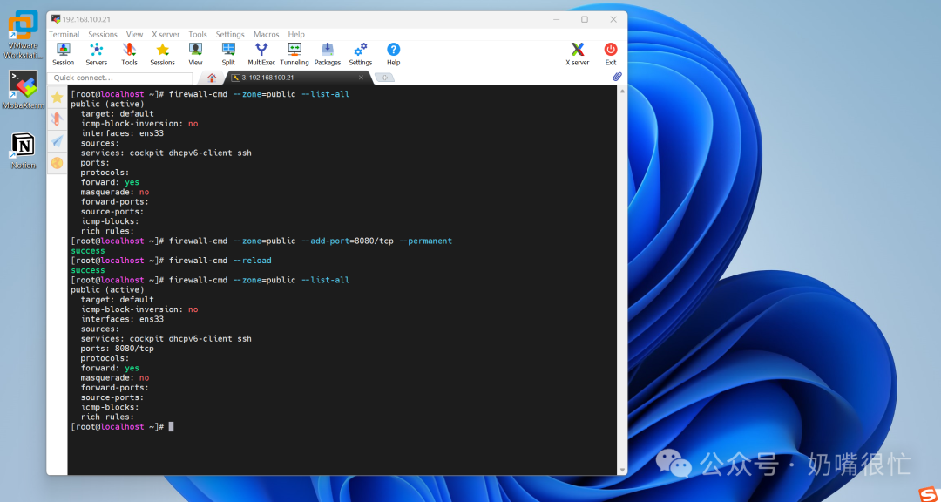This screenshot has width=941, height=502.
Task: Click the paperclip attach icon
Action: [x=617, y=77]
